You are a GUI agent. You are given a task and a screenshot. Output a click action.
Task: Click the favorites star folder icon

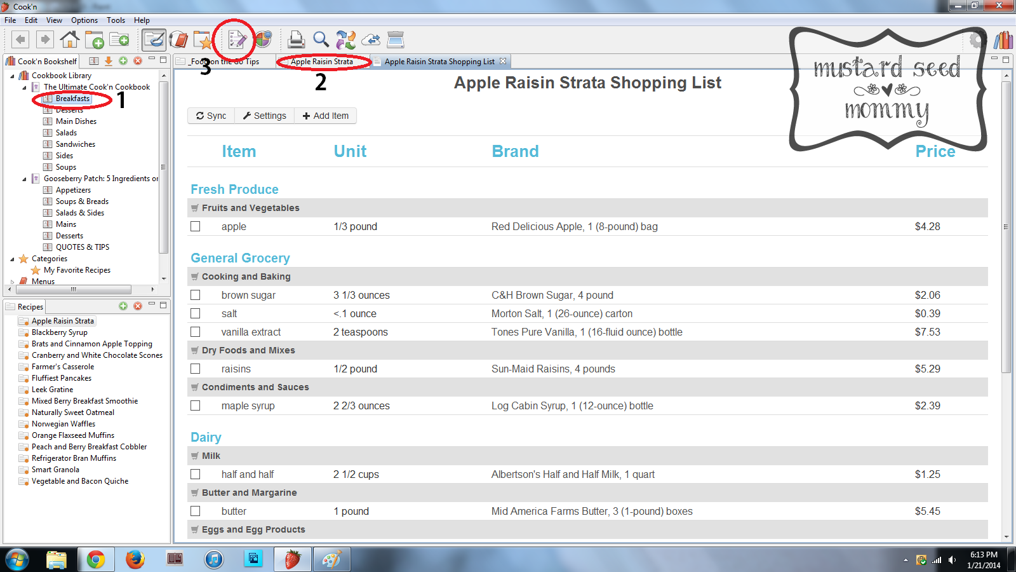tap(203, 40)
